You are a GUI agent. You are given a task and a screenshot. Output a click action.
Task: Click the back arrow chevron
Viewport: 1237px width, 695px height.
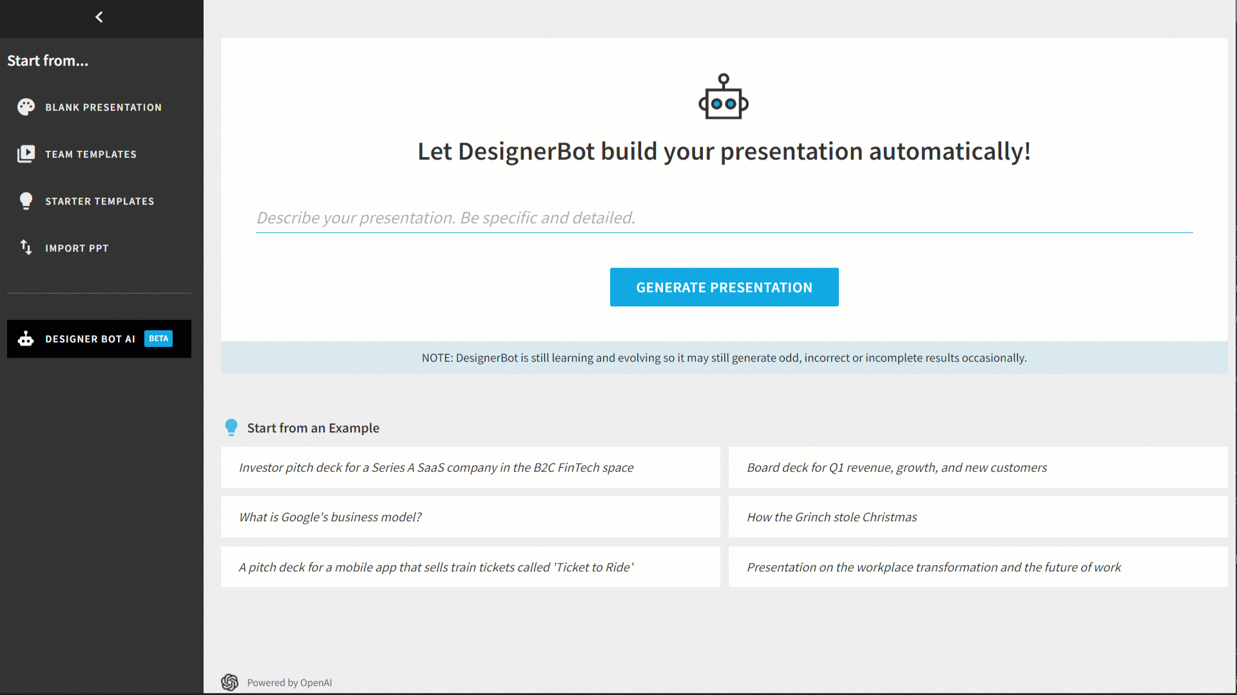point(99,17)
